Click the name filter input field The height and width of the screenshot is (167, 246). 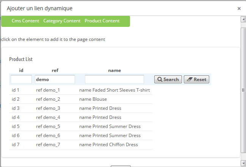click(x=114, y=80)
